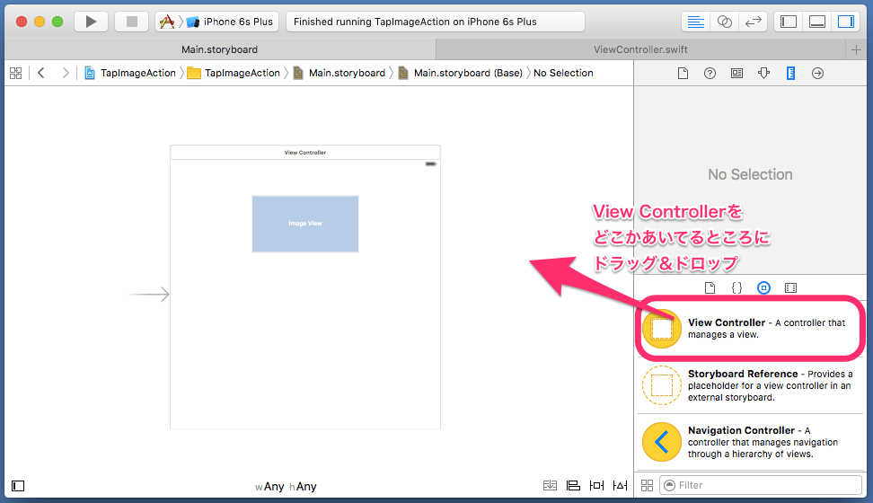Select the View Controller scene title bar
The width and height of the screenshot is (873, 503).
(x=305, y=153)
